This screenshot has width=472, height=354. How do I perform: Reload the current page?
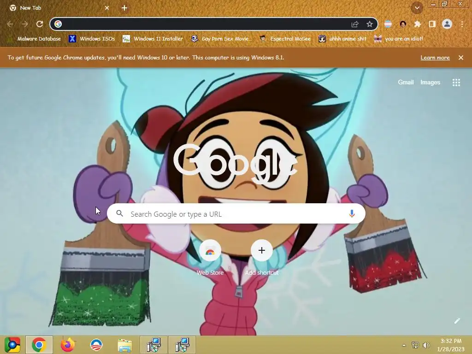[x=40, y=24]
